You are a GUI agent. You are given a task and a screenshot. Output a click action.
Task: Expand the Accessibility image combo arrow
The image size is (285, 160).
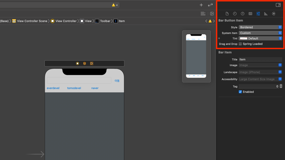click(x=280, y=79)
